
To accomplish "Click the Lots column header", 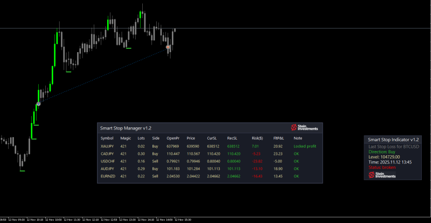I will point(141,138).
